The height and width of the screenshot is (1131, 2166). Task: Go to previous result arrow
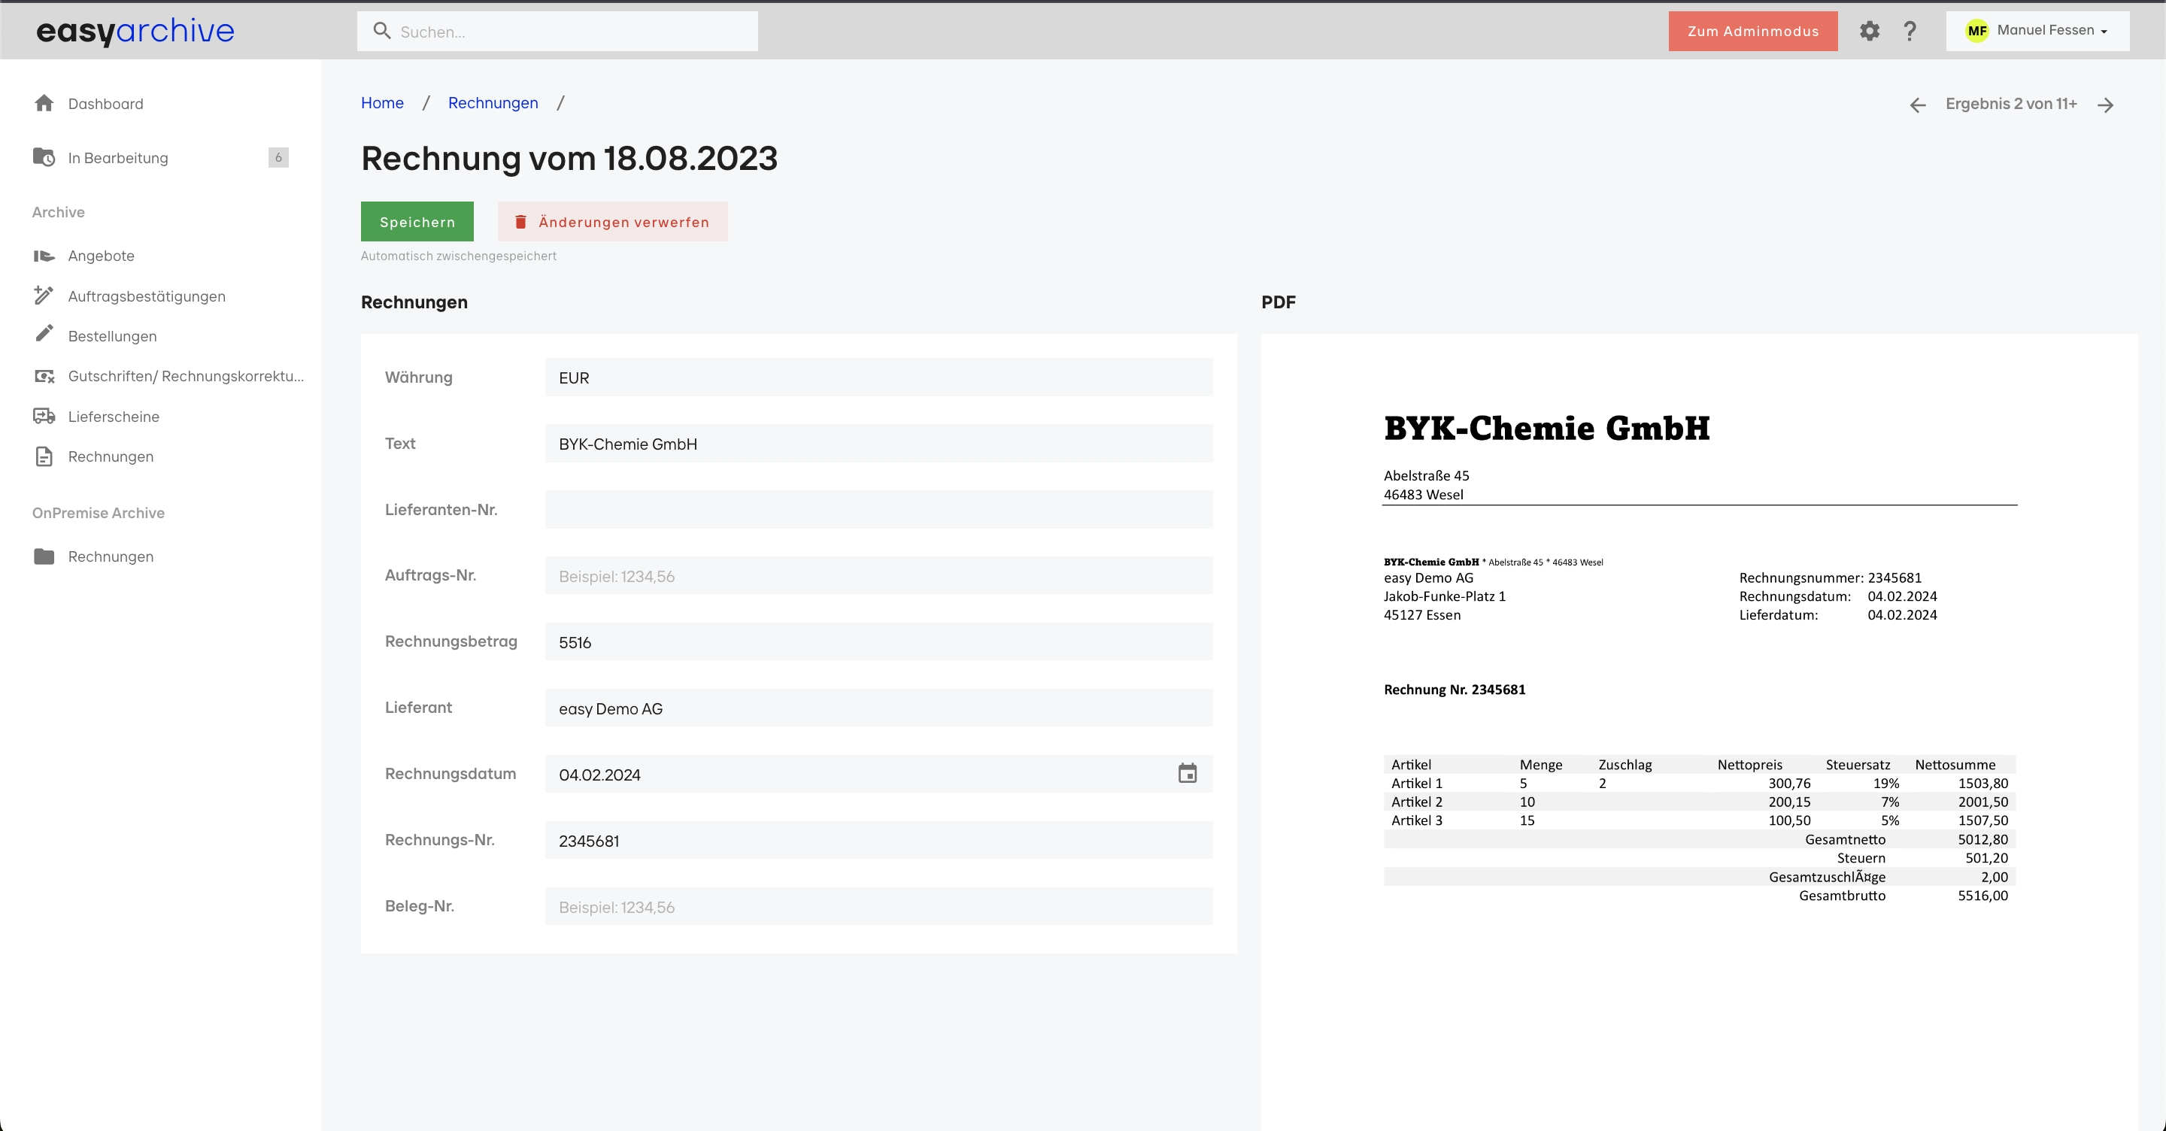[x=1917, y=105]
